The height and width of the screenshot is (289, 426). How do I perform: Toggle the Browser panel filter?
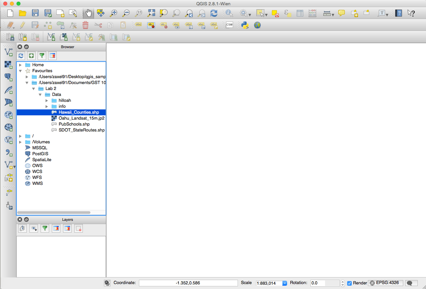(x=42, y=56)
